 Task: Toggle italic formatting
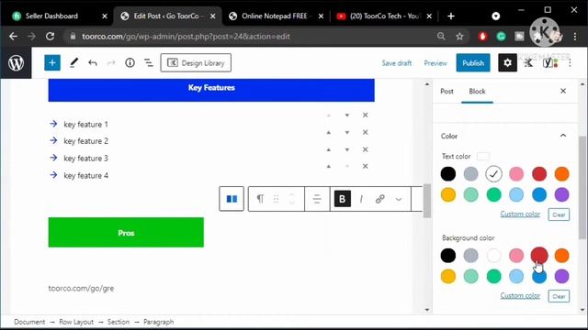pos(361,199)
